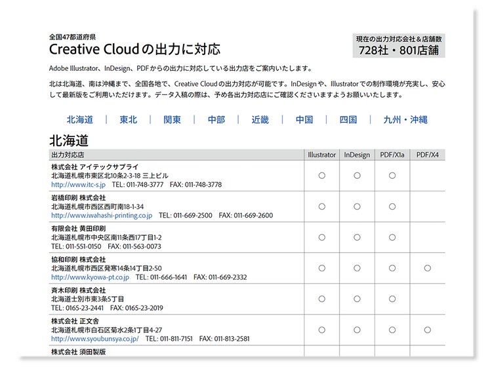The height and width of the screenshot is (369, 492).
Task: Select company name 岩橋印刷 株式会社
Action: point(79,198)
